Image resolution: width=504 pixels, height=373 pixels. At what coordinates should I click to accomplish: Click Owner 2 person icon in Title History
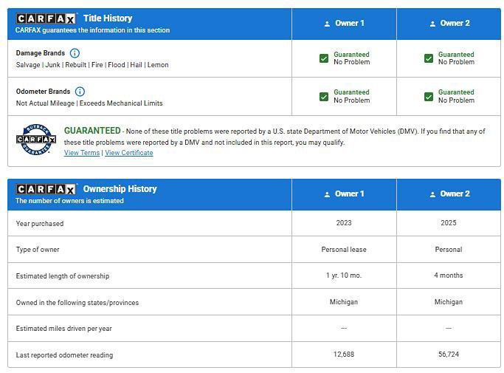[432, 24]
